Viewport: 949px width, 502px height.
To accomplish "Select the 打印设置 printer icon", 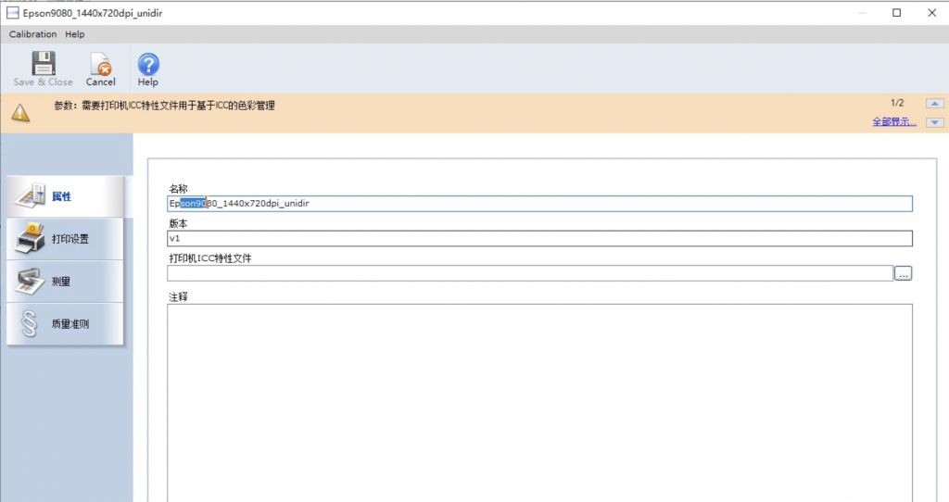I will click(x=31, y=238).
